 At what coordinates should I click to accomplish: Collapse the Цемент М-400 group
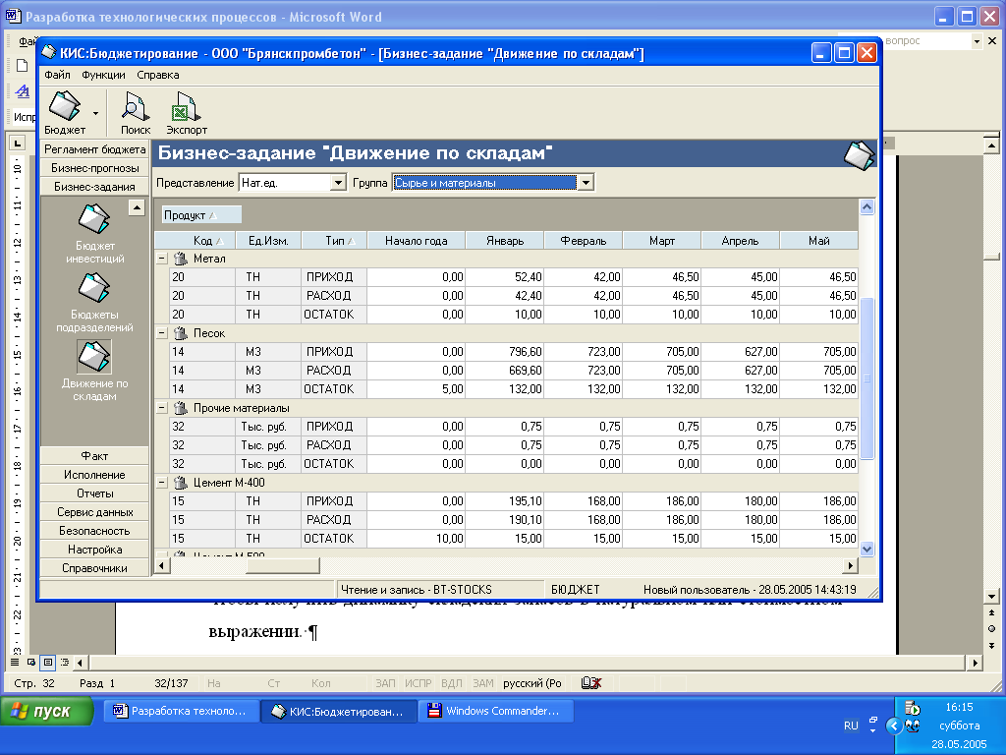[162, 483]
